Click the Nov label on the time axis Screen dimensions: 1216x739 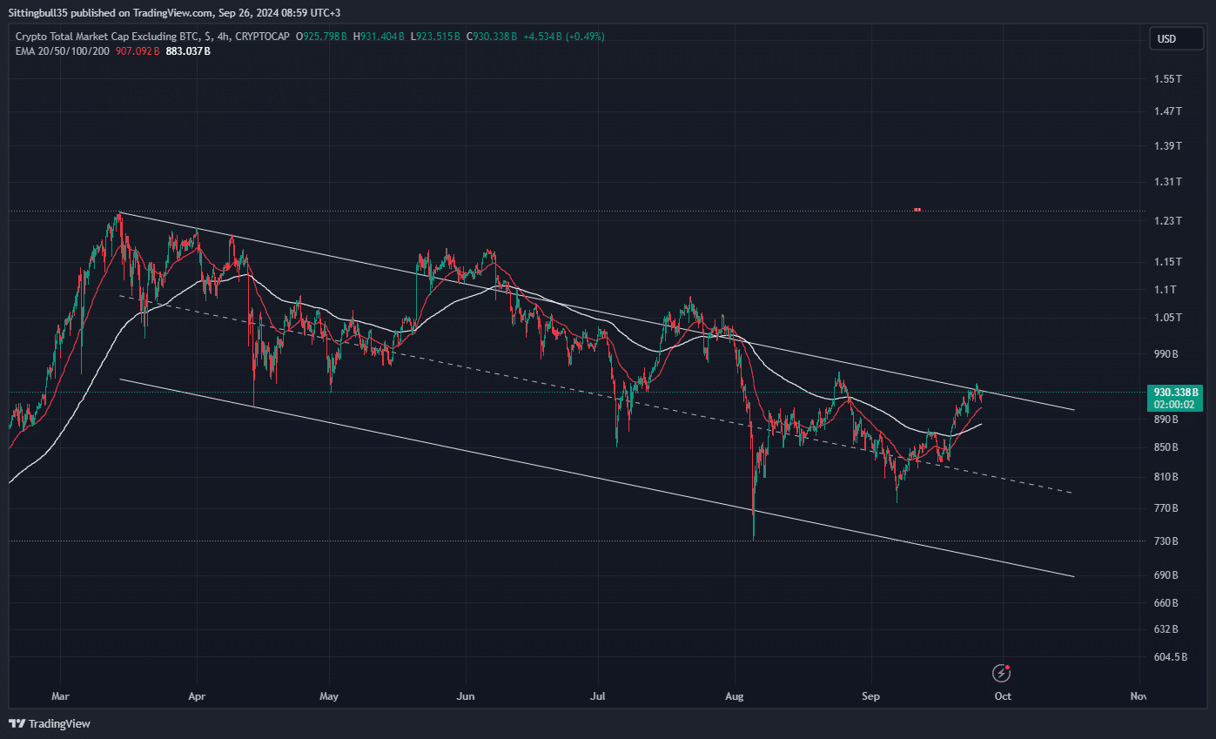click(x=1137, y=696)
